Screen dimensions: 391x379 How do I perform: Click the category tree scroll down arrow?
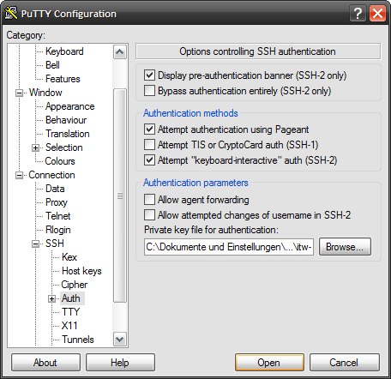click(x=120, y=340)
